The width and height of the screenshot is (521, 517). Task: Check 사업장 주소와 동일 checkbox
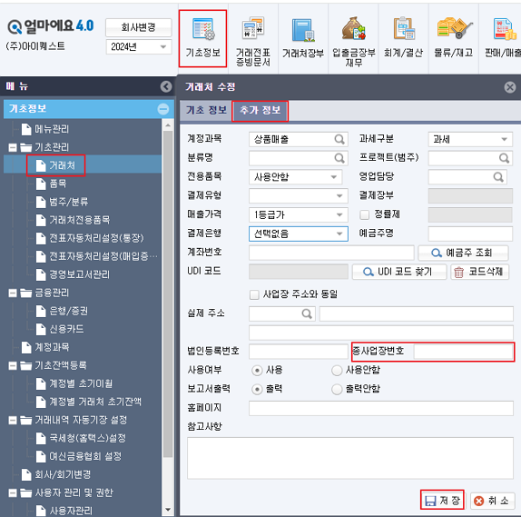254,294
